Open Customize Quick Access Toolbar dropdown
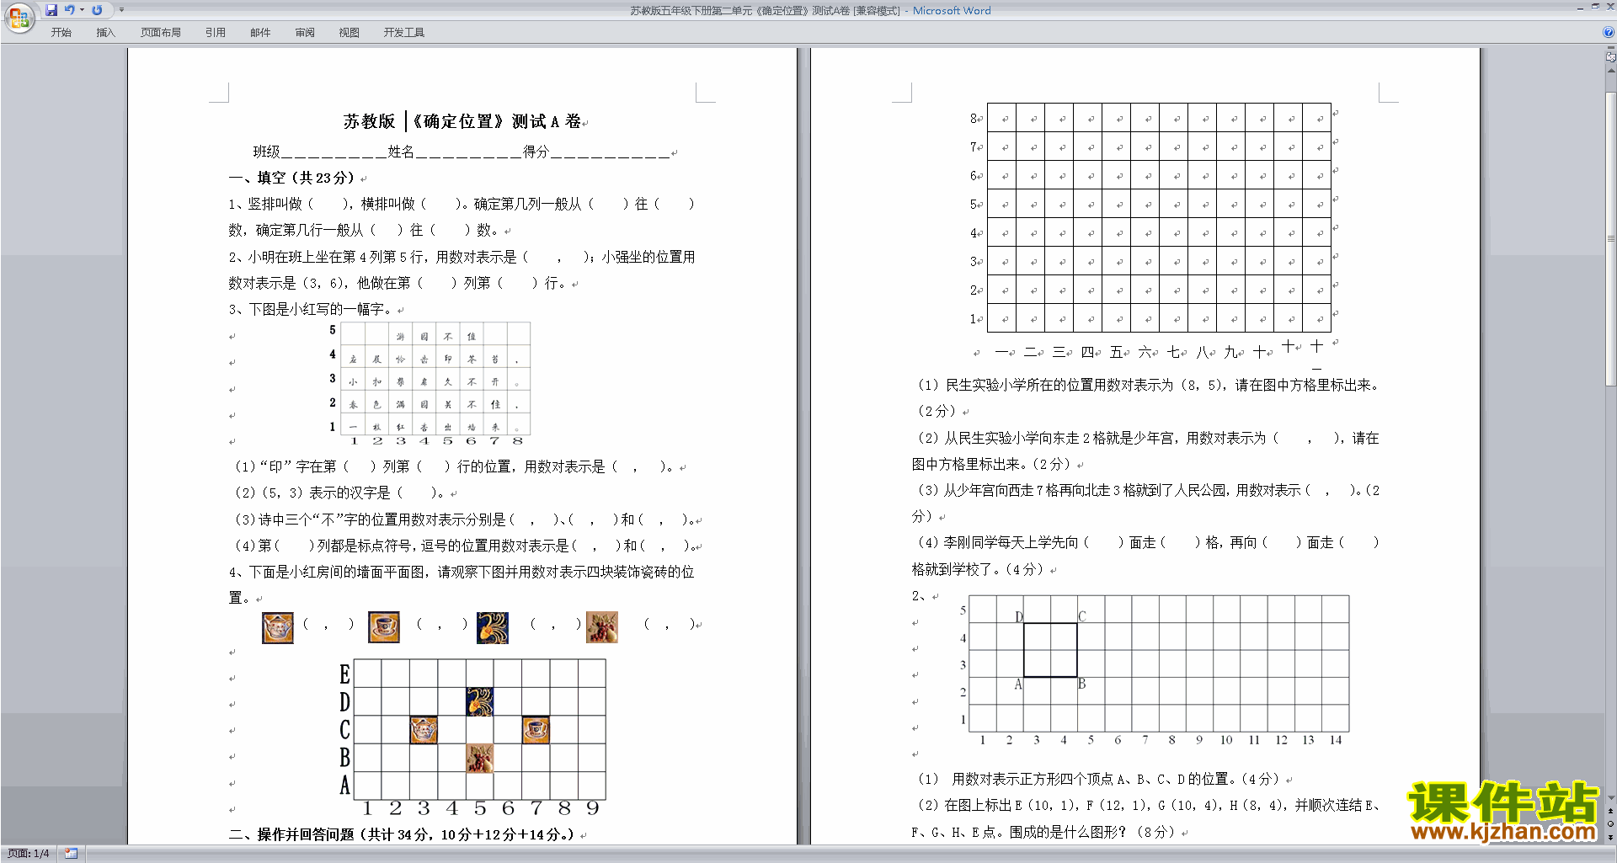Viewport: 1617px width, 863px height. (x=121, y=10)
